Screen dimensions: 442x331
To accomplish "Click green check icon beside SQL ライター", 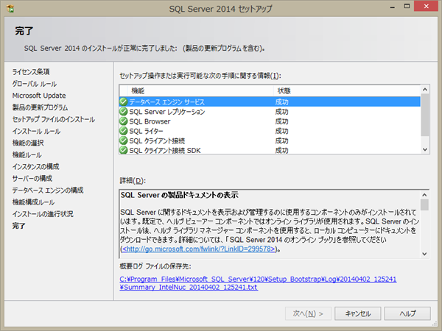I will [x=124, y=131].
